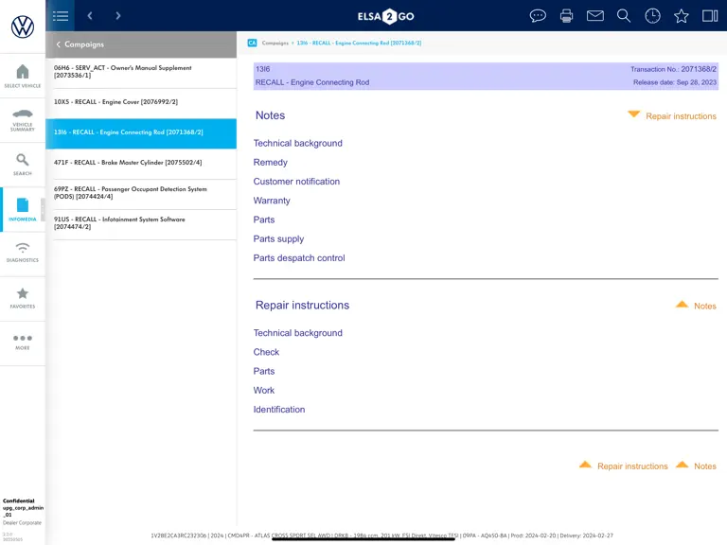Click the print icon

pos(566,16)
